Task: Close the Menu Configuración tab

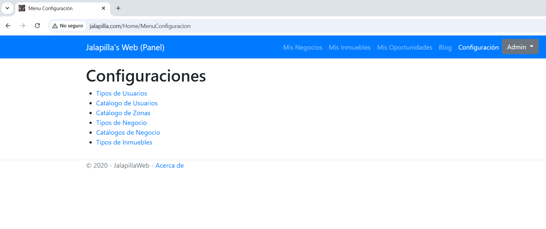Action: tap(103, 8)
